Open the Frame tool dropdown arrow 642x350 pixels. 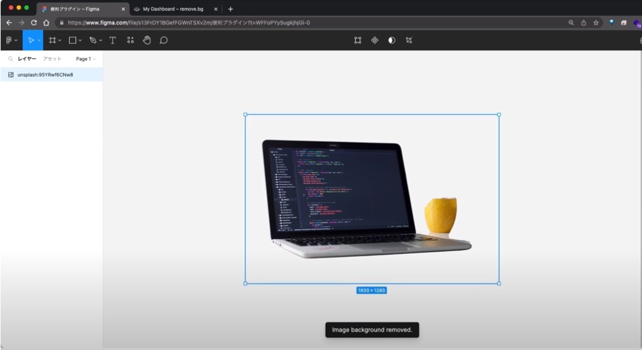click(60, 40)
